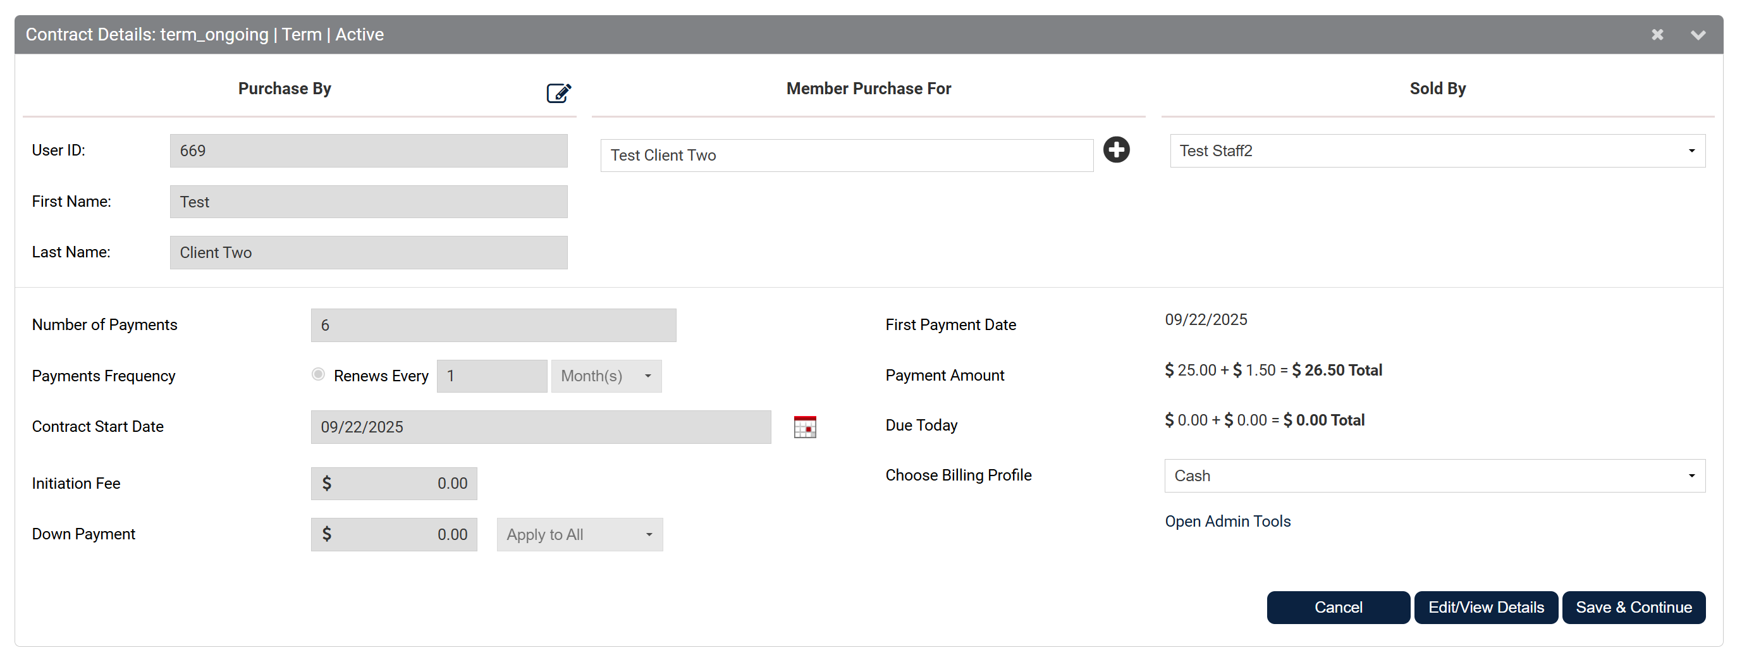Click the Edit/View Details button
The height and width of the screenshot is (662, 1742).
pos(1485,607)
